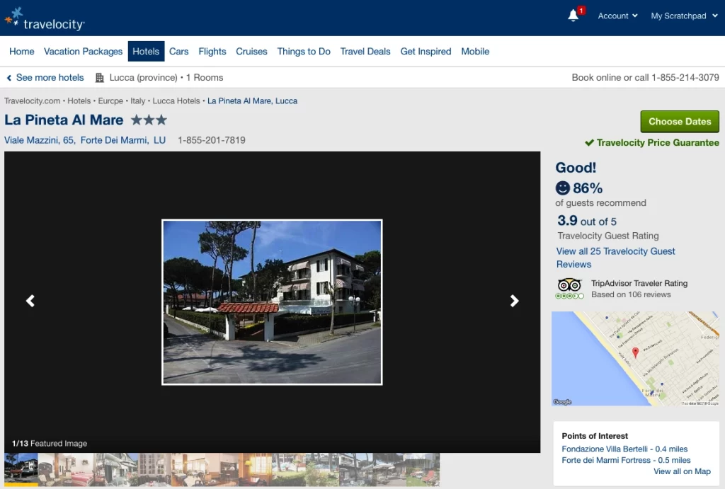Image resolution: width=725 pixels, height=489 pixels.
Task: Click the red map pin marker
Action: pos(635,352)
